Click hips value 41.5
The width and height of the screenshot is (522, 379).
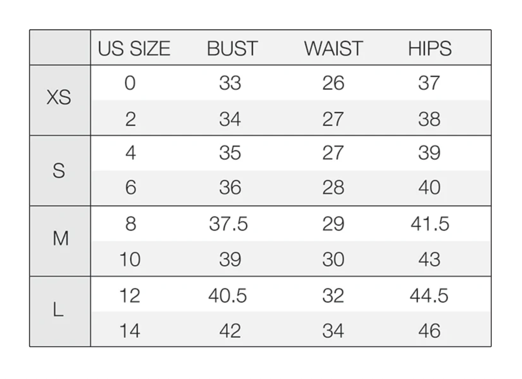[x=430, y=224]
